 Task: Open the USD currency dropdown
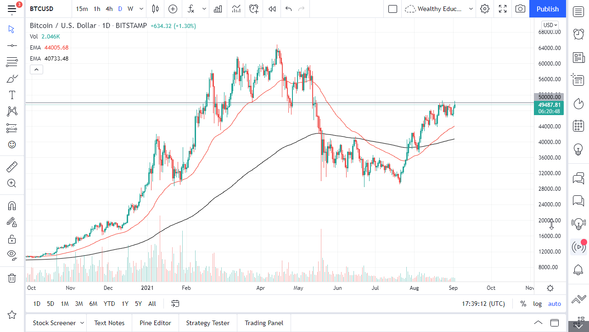pyautogui.click(x=550, y=25)
